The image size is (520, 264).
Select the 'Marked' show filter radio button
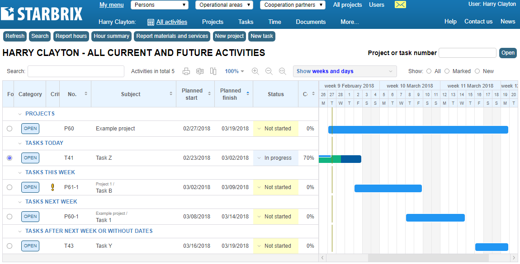(447, 71)
